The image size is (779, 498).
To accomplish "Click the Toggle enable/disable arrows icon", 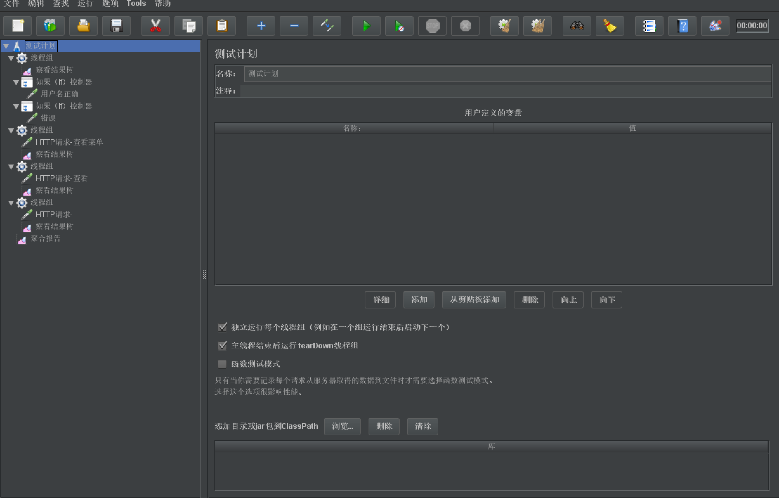I will (327, 26).
